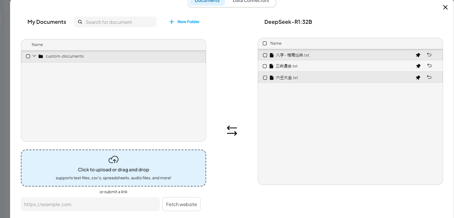This screenshot has height=218, width=454.
Task: Select the 八字 - 格局论命.txt checkbox
Action: coord(265,55)
